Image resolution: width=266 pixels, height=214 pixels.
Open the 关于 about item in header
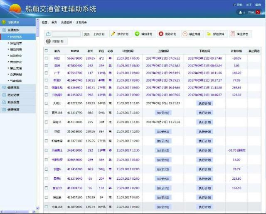249,5
